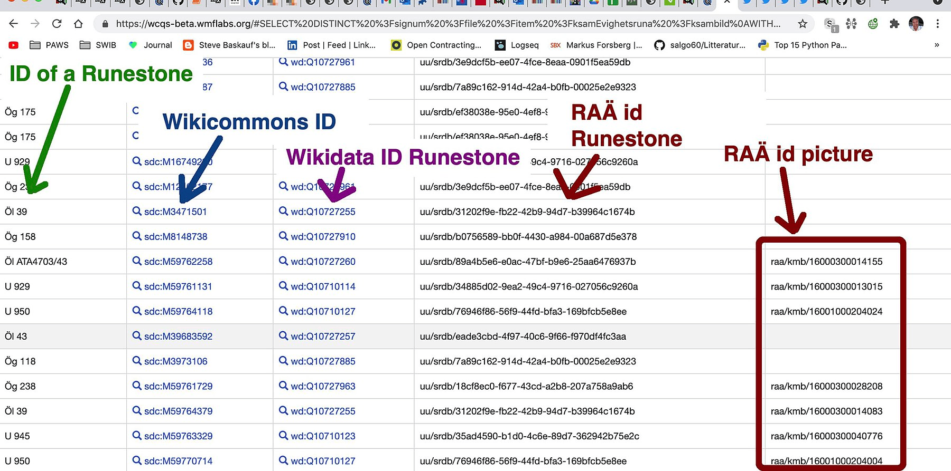The width and height of the screenshot is (951, 471).
Task: Click the magnifier icon beside sdc:M8148738
Action: (137, 236)
